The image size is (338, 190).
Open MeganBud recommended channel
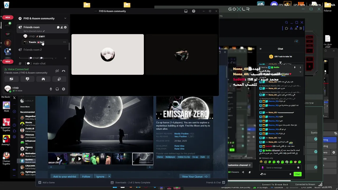(28, 117)
